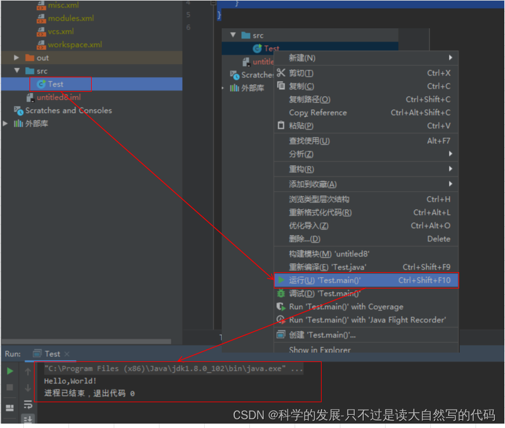505x428 pixels.
Task: Click the 外部库 library icon in left tree
Action: pyautogui.click(x=18, y=123)
